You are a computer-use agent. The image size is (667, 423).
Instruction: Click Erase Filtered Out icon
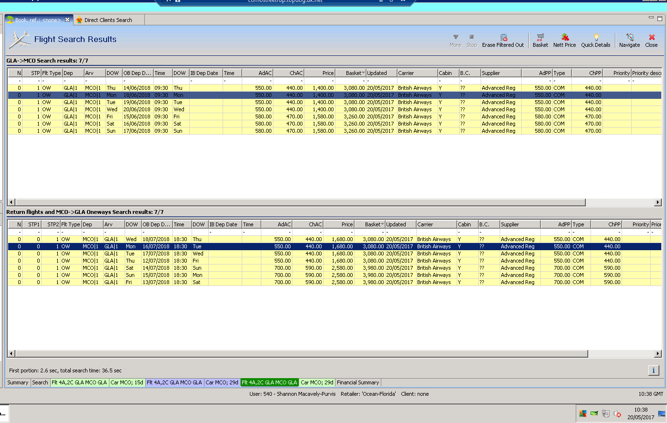[503, 38]
